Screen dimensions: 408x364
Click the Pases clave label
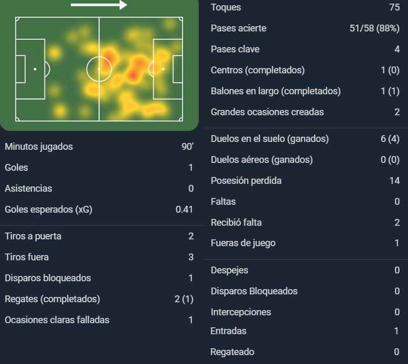pos(235,49)
